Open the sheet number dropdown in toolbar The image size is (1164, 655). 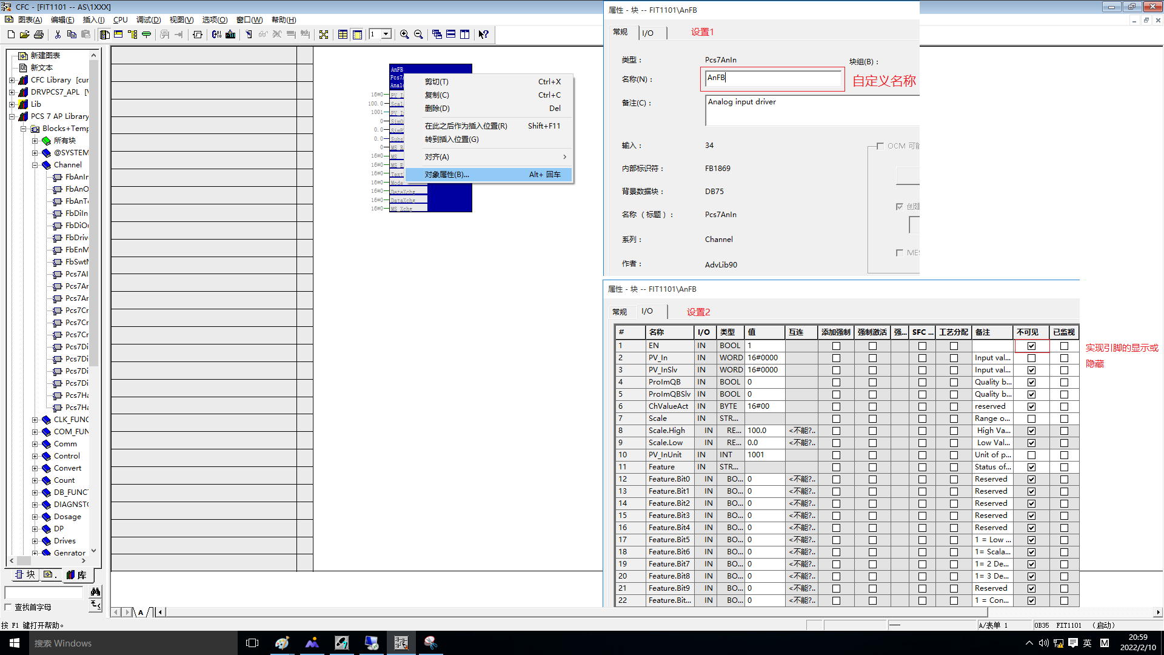pyautogui.click(x=386, y=35)
